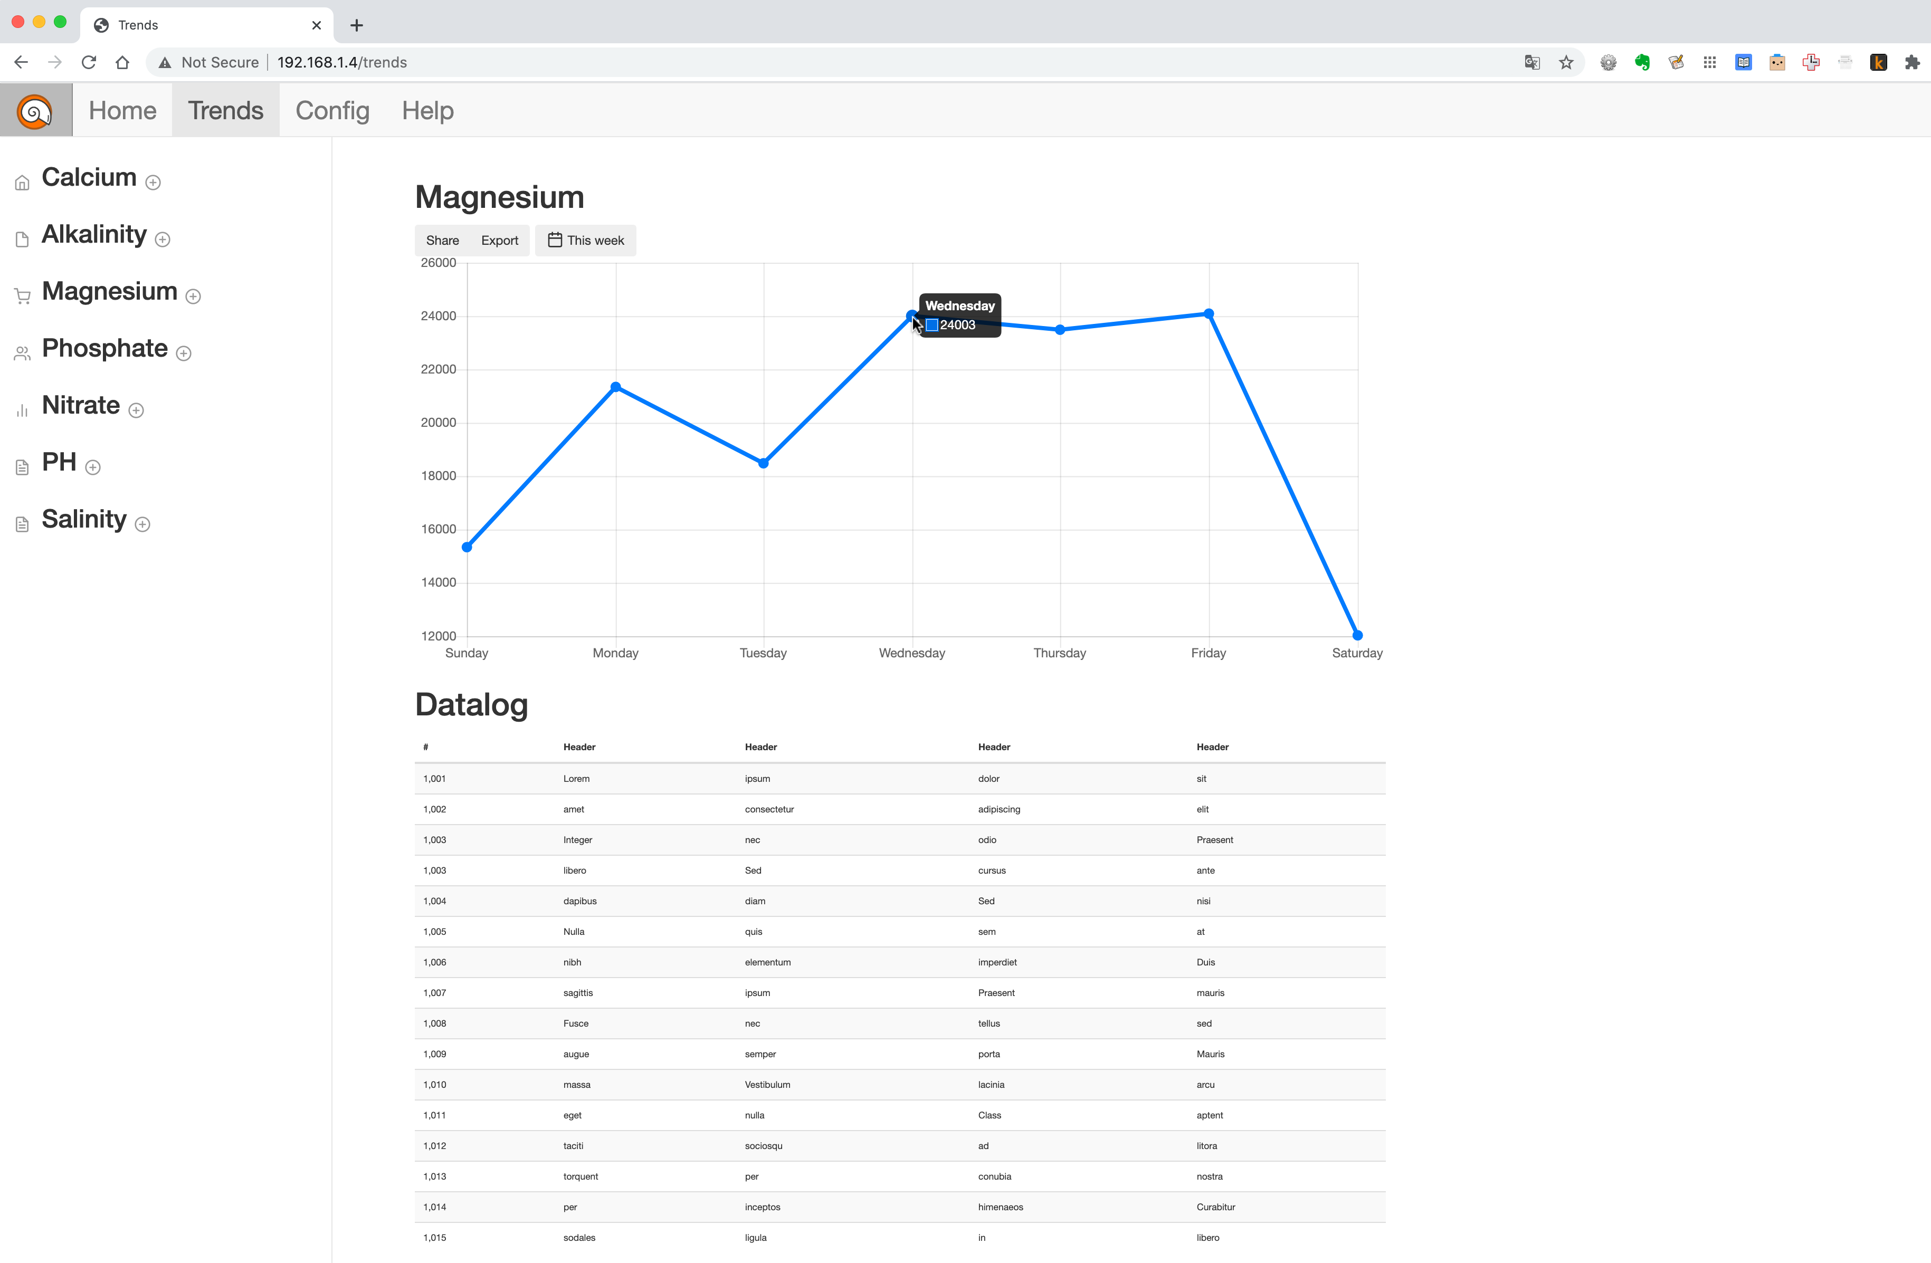1931x1263 pixels.
Task: Click the file icon next to Alkalinity
Action: click(22, 240)
